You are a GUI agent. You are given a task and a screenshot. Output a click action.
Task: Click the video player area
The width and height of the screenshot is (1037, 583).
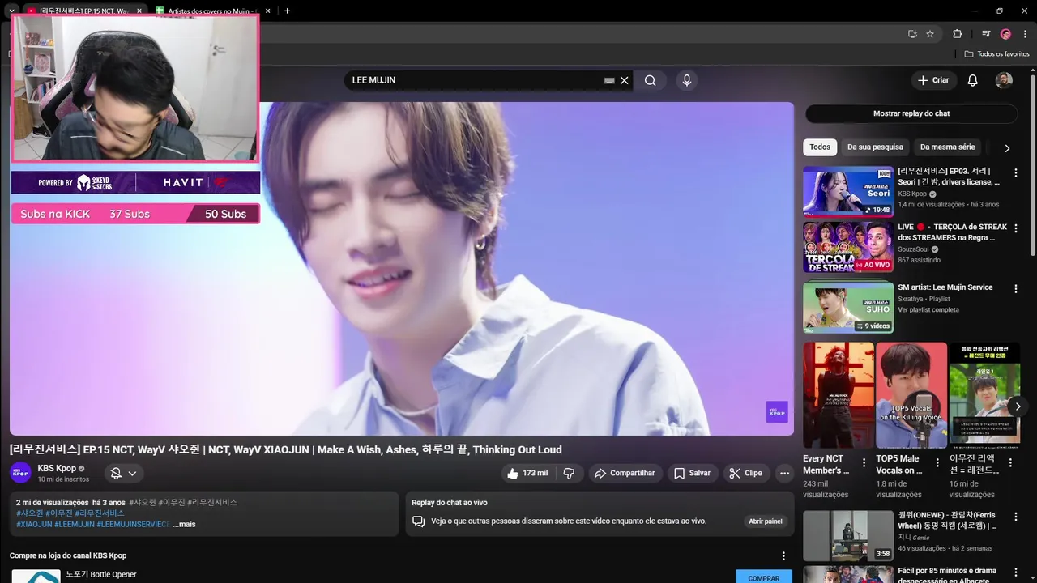[x=402, y=269]
